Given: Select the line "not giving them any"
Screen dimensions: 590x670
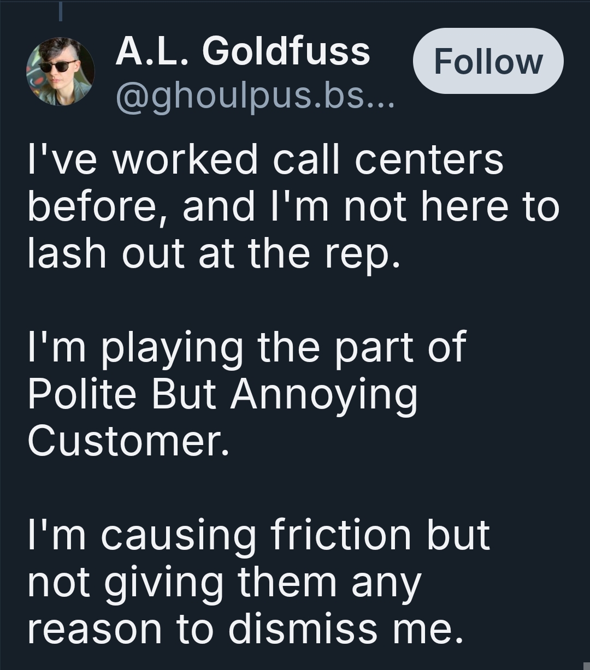Looking at the screenshot, I should [x=225, y=583].
